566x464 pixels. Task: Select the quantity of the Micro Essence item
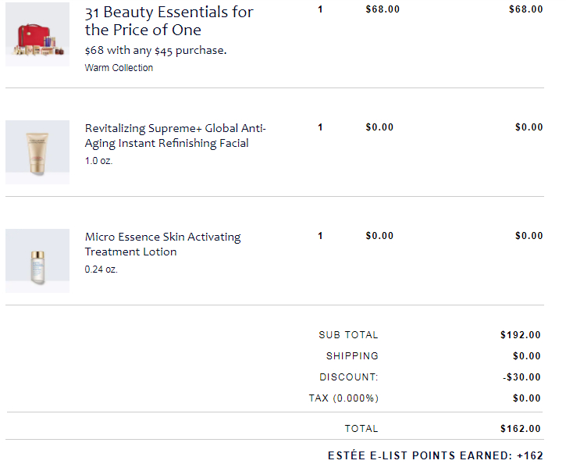[x=320, y=236]
